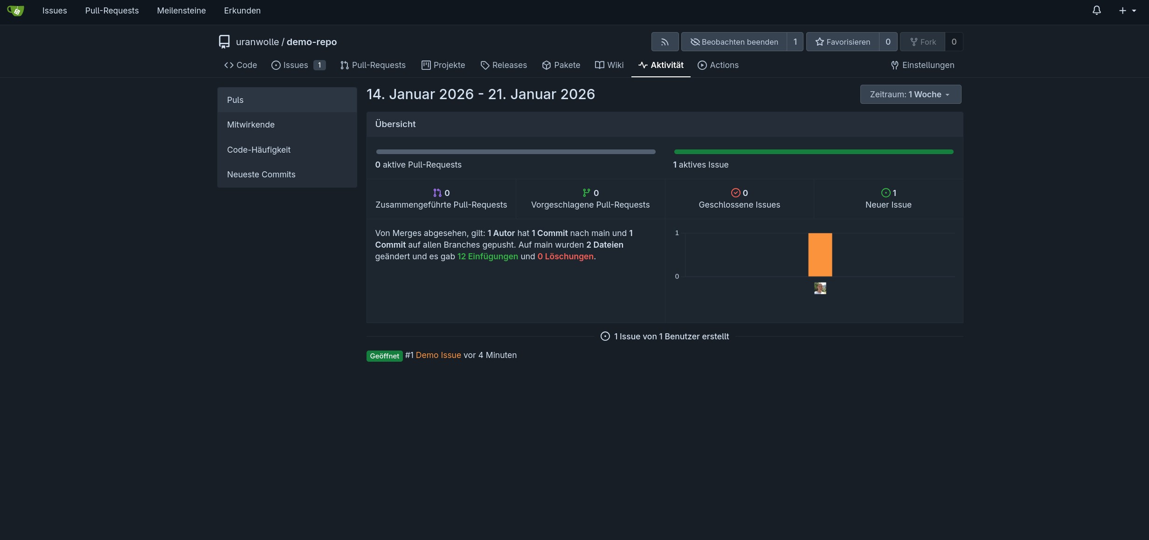Click the RSS feed icon button
Image resolution: width=1149 pixels, height=540 pixels.
(x=664, y=42)
